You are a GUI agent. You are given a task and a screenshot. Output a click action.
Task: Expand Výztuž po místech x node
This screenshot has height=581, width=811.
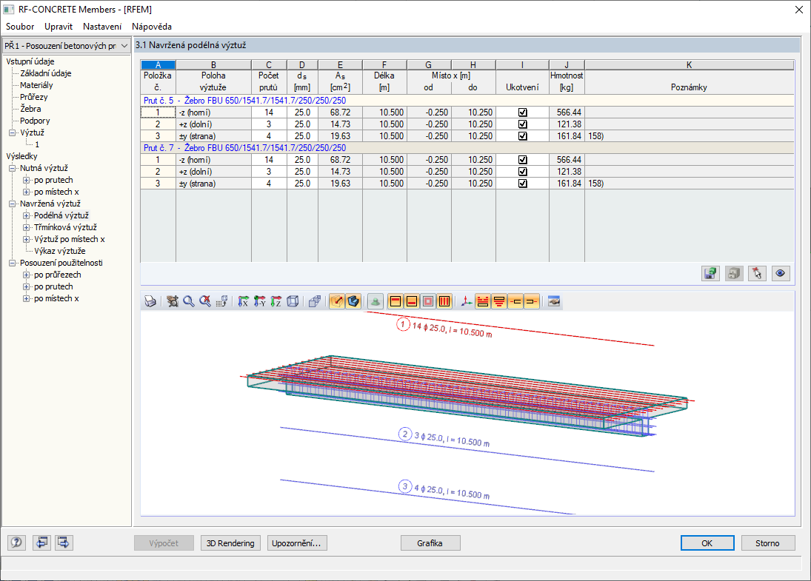pos(27,239)
